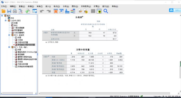Open file using the folder toolbar icon
The image size is (181, 98).
click(x=3, y=11)
